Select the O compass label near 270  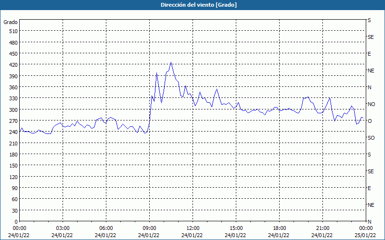(370, 121)
